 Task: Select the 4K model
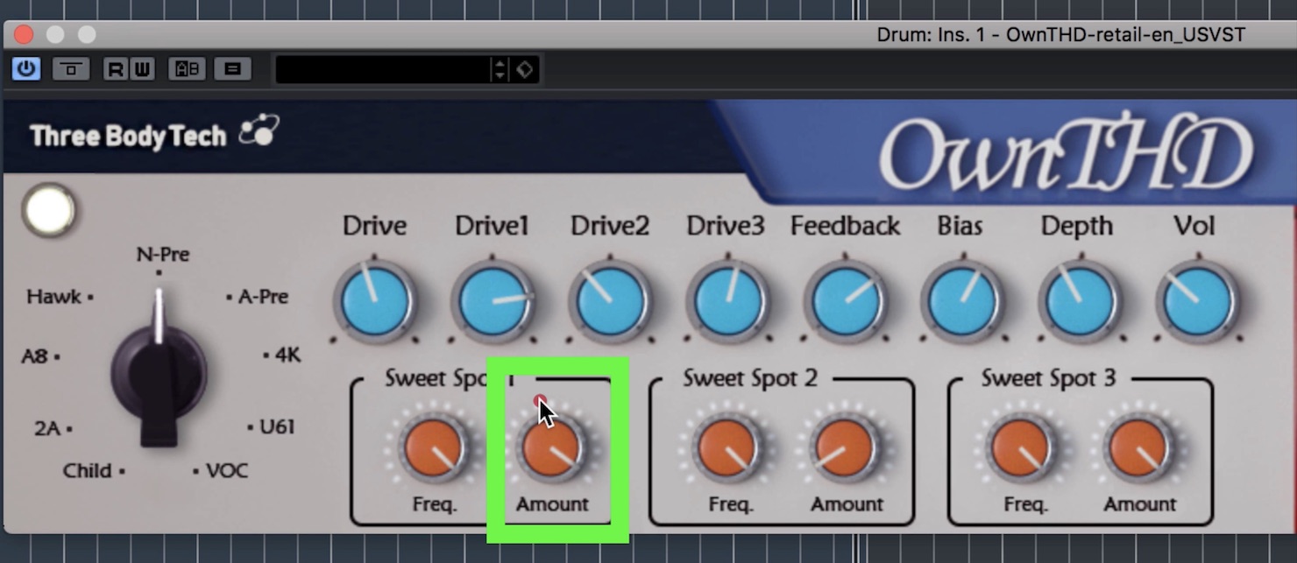pos(287,355)
